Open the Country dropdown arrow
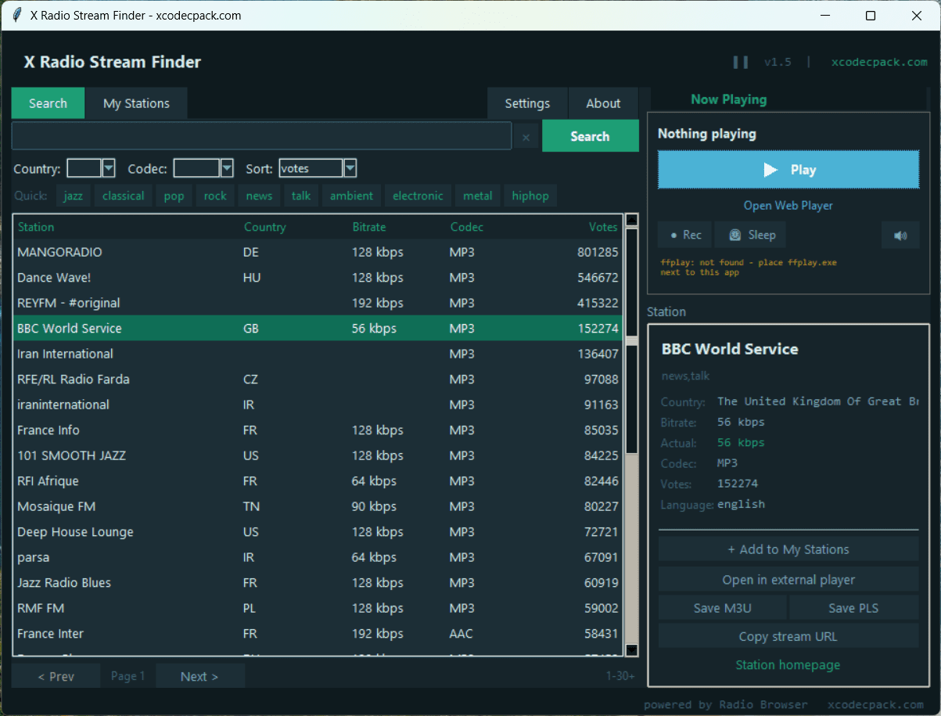This screenshot has height=716, width=941. coord(109,168)
